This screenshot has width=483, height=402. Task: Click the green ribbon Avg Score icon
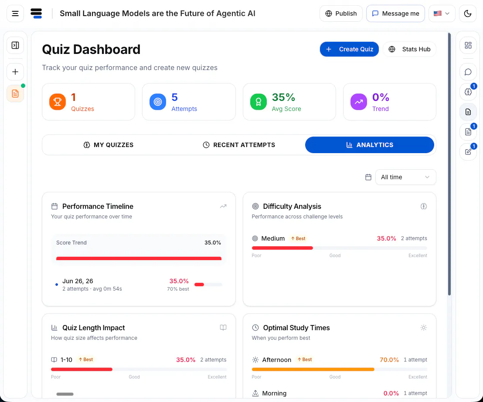(259, 102)
